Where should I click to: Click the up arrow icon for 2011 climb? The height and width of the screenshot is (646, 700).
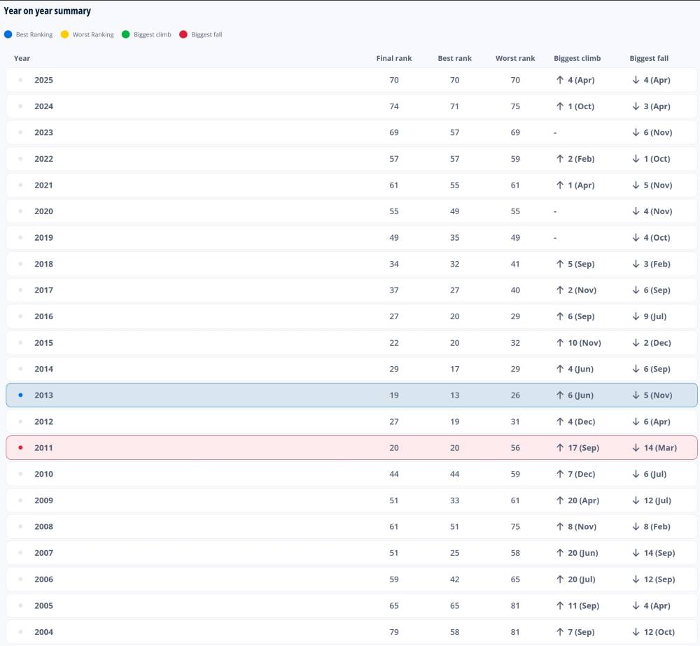coord(560,448)
